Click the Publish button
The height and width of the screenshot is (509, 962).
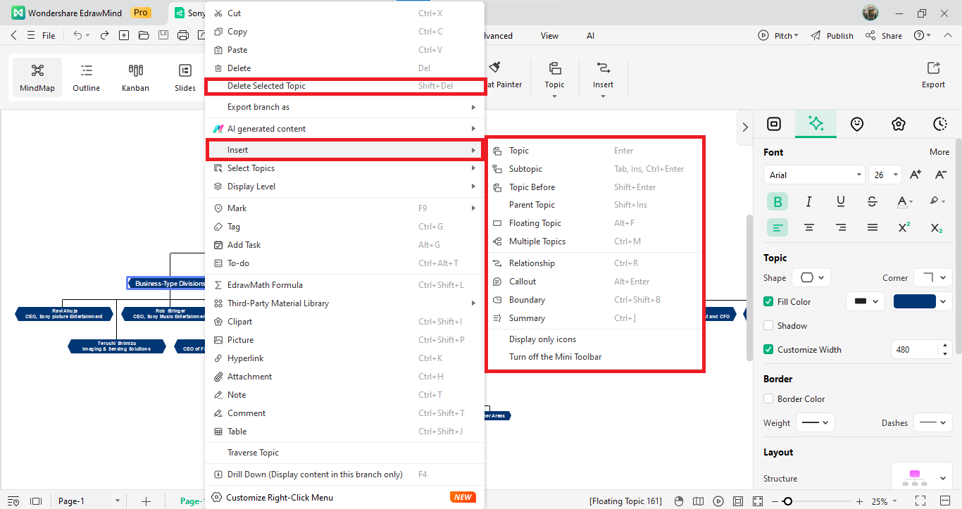pos(832,36)
